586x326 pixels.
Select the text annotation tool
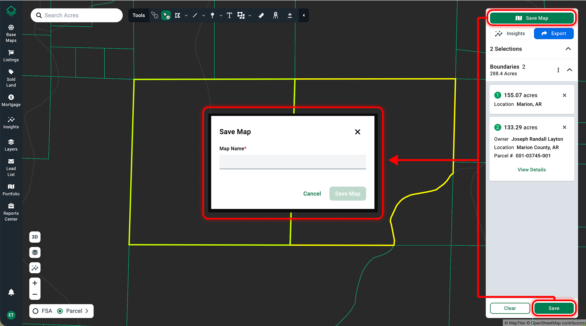point(229,16)
